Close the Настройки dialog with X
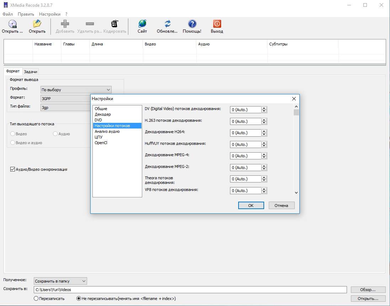This screenshot has height=306, width=390. 294,99
